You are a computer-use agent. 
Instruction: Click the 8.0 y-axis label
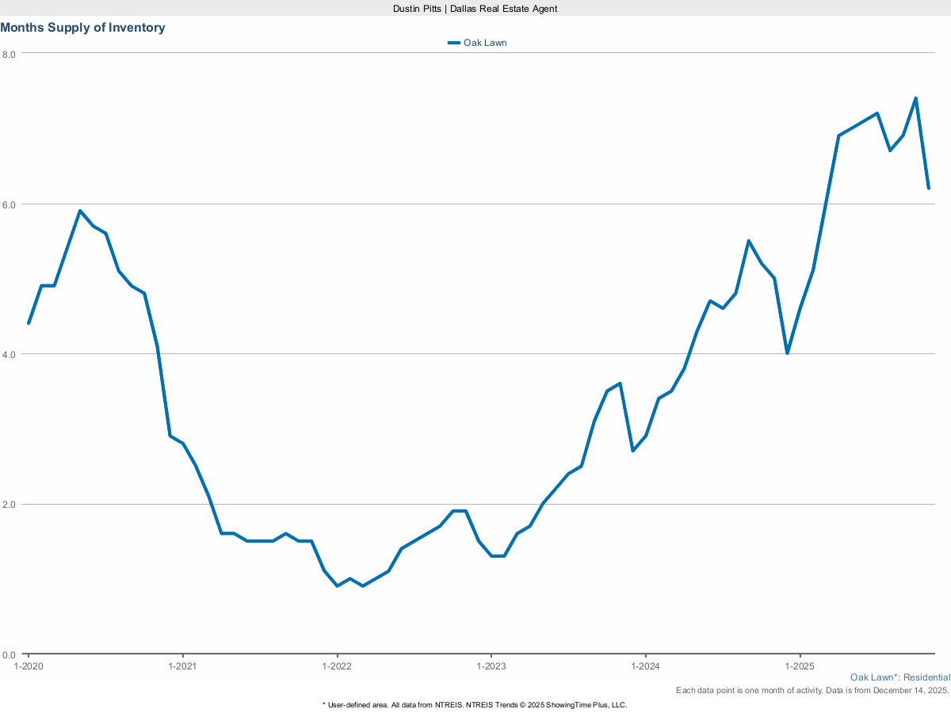pyautogui.click(x=10, y=54)
